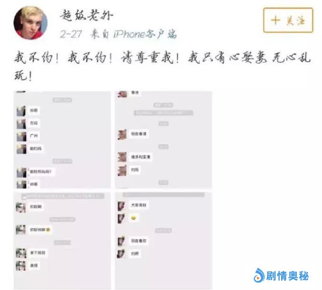
Task: Click the 超级老外 profile avatar photo
Action: point(30,23)
